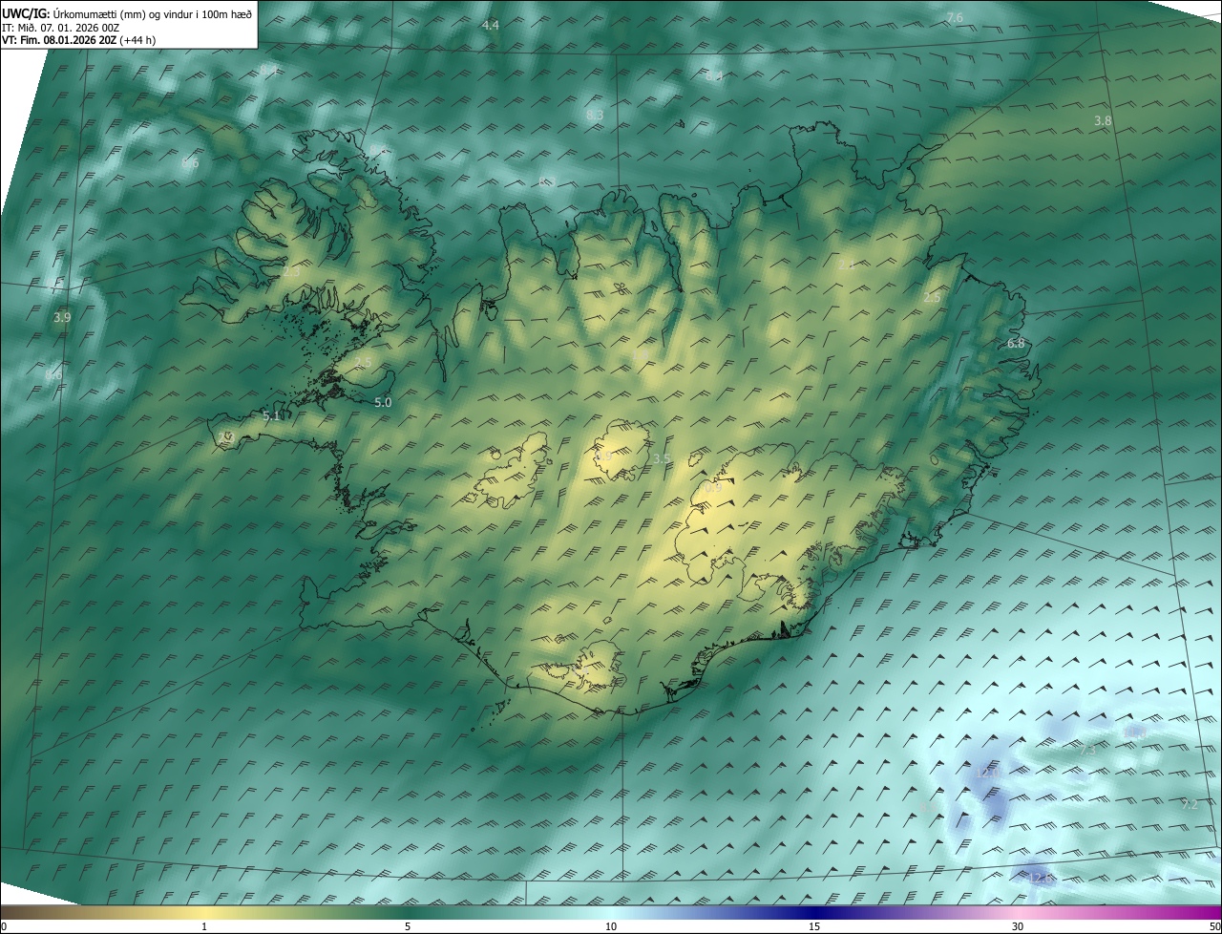Click the 'IT: Mið. 07. 01. 2026 00Z' line
Screen dimensions: 1222x934
[x=61, y=28]
